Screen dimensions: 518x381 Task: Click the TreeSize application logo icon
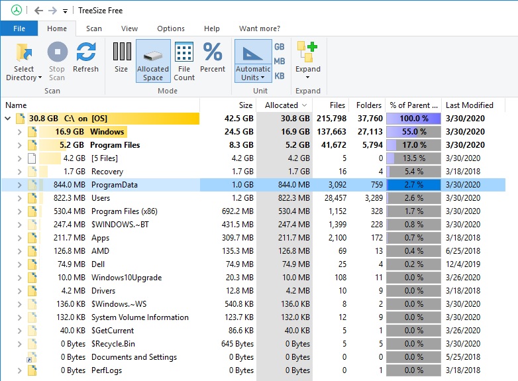(x=16, y=10)
